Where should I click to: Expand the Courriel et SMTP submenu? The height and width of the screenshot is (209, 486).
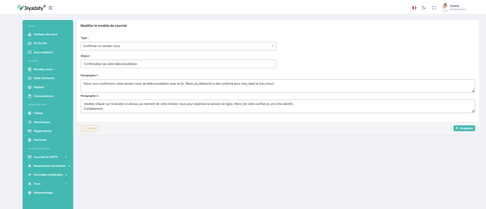(x=47, y=157)
